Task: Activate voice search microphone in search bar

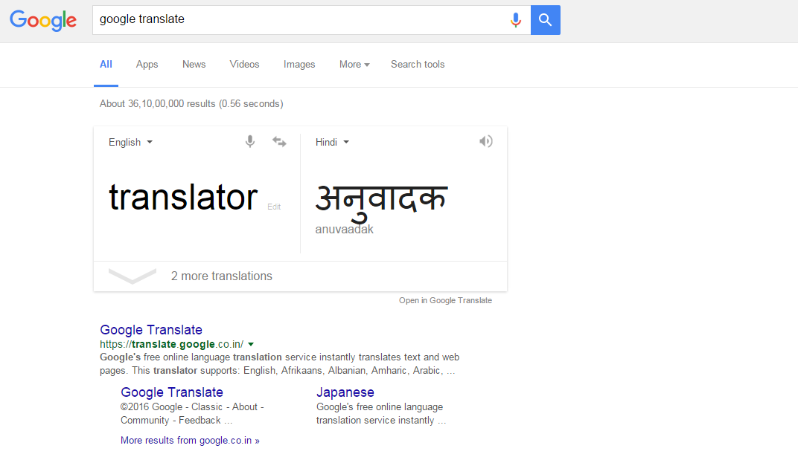Action: tap(516, 20)
